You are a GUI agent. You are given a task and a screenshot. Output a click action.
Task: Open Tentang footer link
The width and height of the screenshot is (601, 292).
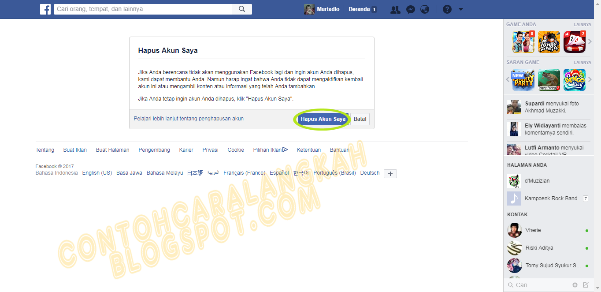(x=45, y=150)
